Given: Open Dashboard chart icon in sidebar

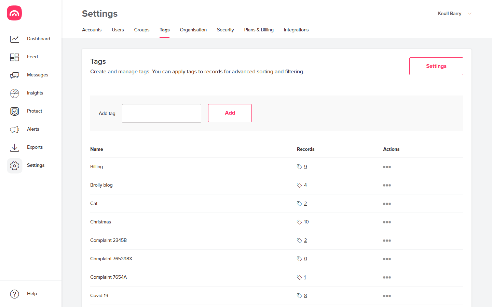Looking at the screenshot, I should pos(14,39).
